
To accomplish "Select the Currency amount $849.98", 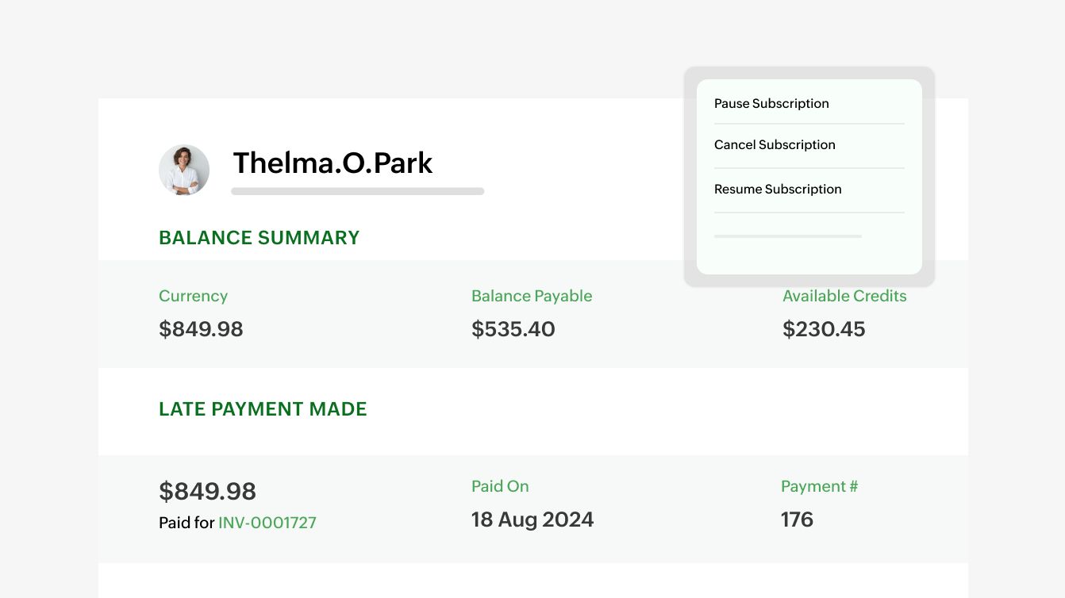I will (x=201, y=329).
